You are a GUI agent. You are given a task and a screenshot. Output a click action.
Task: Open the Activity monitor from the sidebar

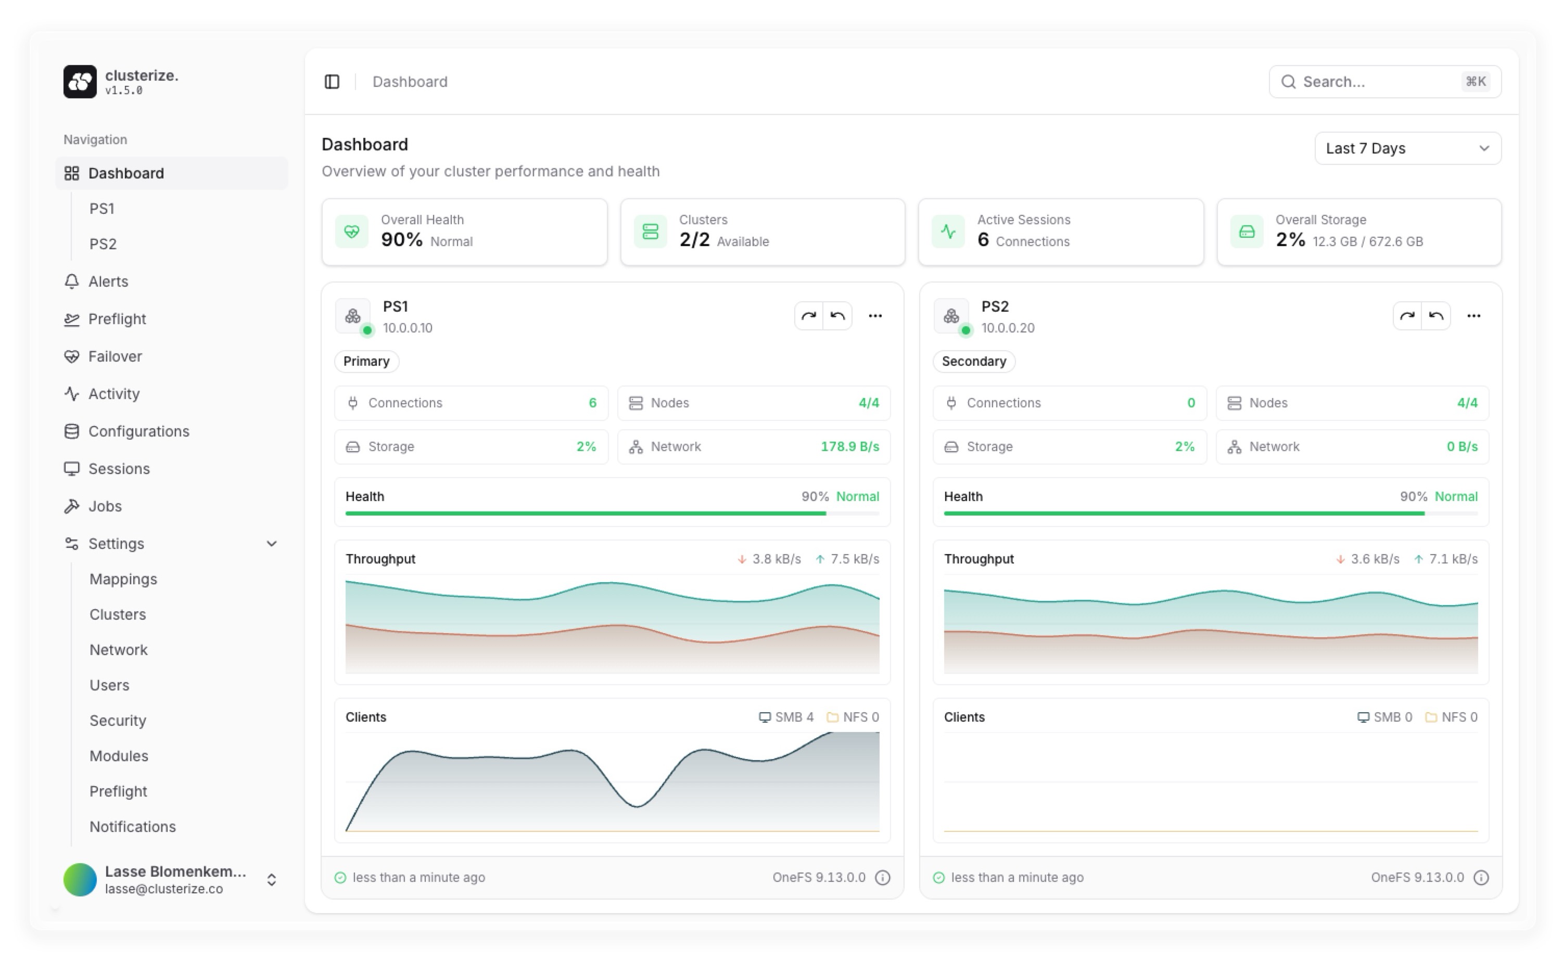pyautogui.click(x=72, y=393)
